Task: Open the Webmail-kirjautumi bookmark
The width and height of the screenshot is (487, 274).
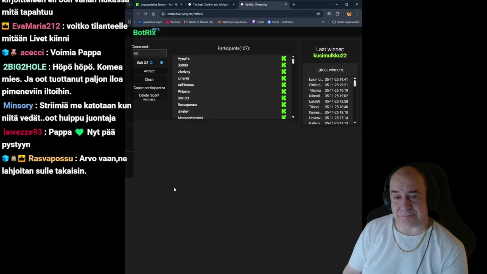Action: pyautogui.click(x=232, y=22)
